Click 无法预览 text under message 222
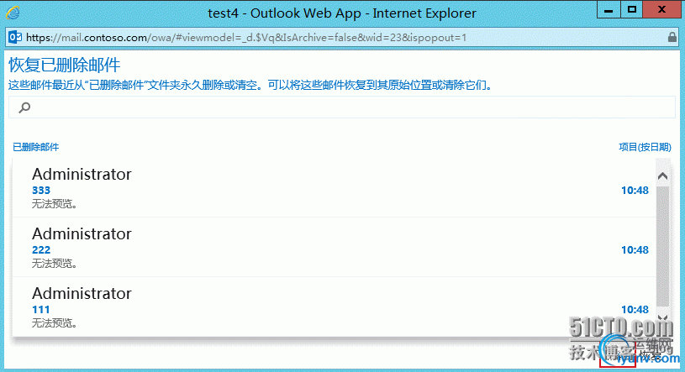 pyautogui.click(x=54, y=264)
